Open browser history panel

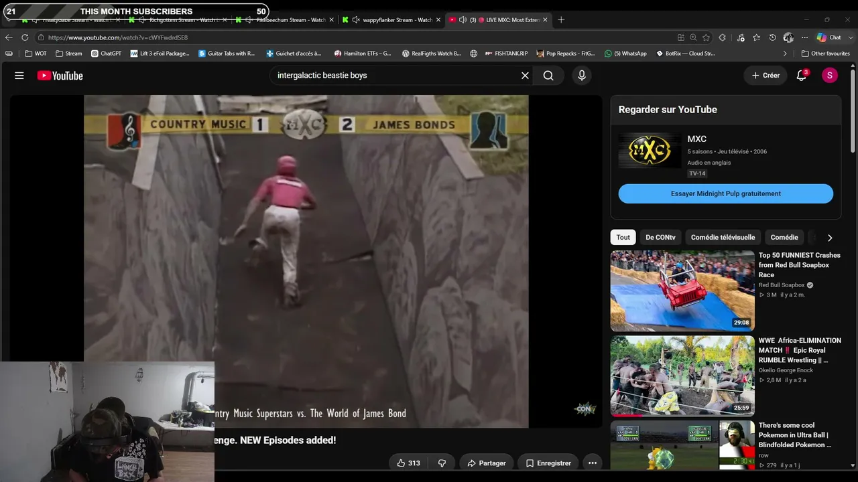pyautogui.click(x=773, y=37)
